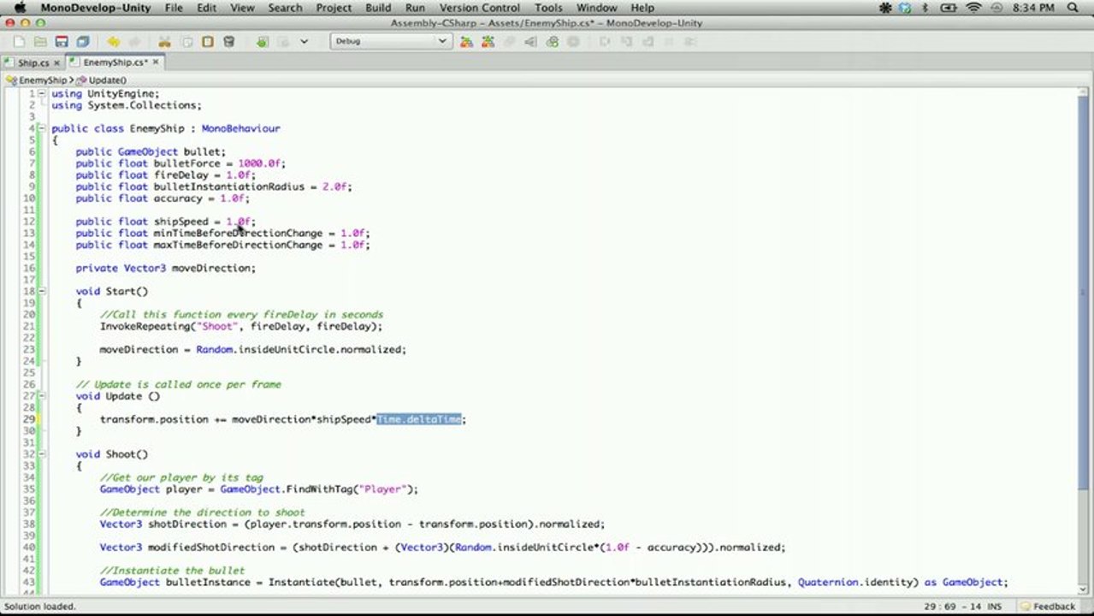Close the EnemyShip.cs* tab
This screenshot has width=1094, height=616.
[x=156, y=62]
